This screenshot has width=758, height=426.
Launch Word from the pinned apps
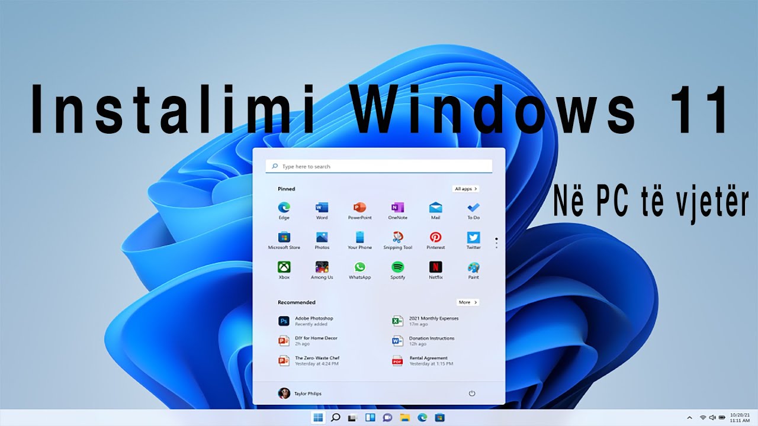322,210
